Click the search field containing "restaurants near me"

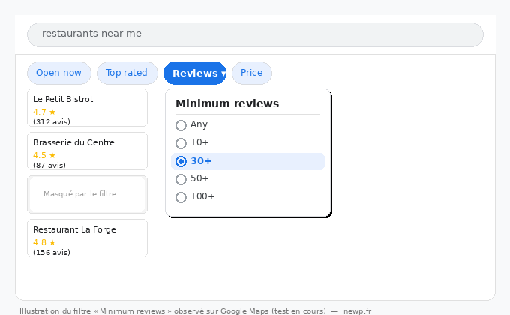point(255,34)
